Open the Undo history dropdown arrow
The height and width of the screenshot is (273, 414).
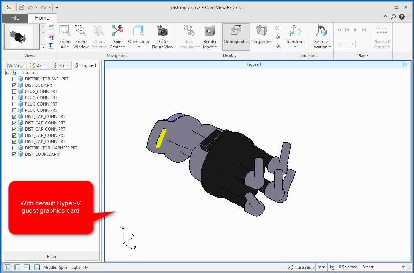tap(36, 8)
